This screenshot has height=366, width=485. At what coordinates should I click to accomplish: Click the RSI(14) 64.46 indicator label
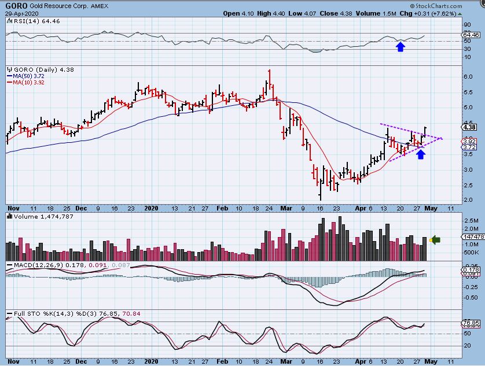tap(37, 21)
